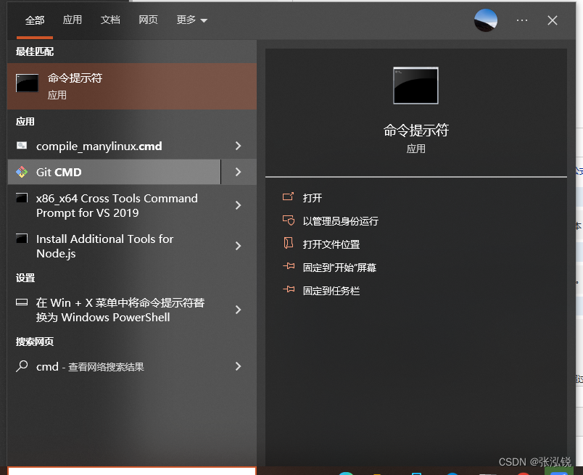The image size is (583, 475).
Task: Switch to the 应用 tab
Action: point(72,20)
